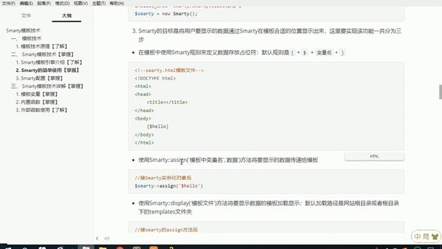The width and height of the screenshot is (442, 249).
Task: Click the <html> opening tag line
Action: [x=143, y=86]
